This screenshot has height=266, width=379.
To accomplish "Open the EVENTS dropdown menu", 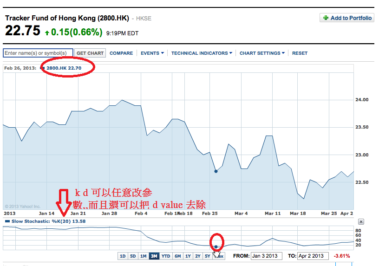I will pyautogui.click(x=152, y=53).
